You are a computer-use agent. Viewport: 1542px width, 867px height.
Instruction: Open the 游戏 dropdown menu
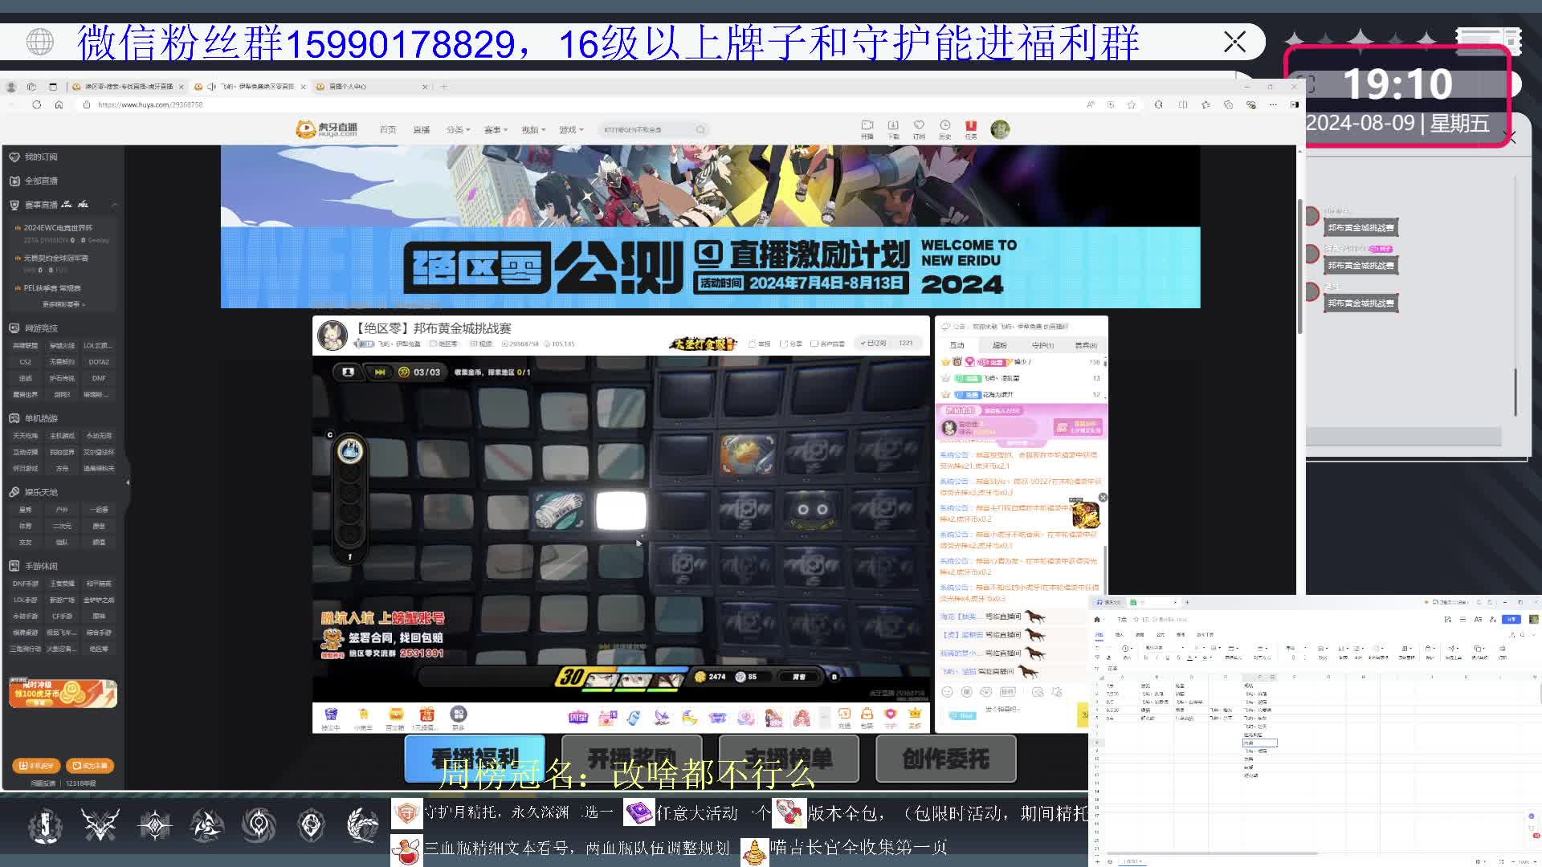567,129
